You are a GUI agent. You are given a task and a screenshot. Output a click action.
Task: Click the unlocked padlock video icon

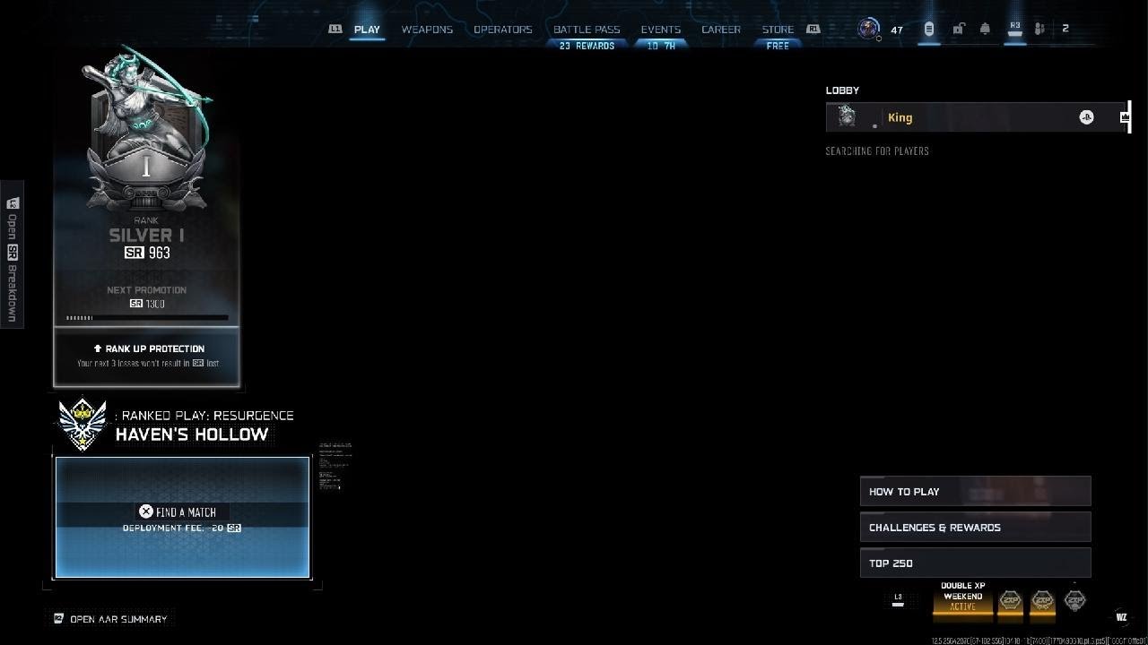click(958, 29)
